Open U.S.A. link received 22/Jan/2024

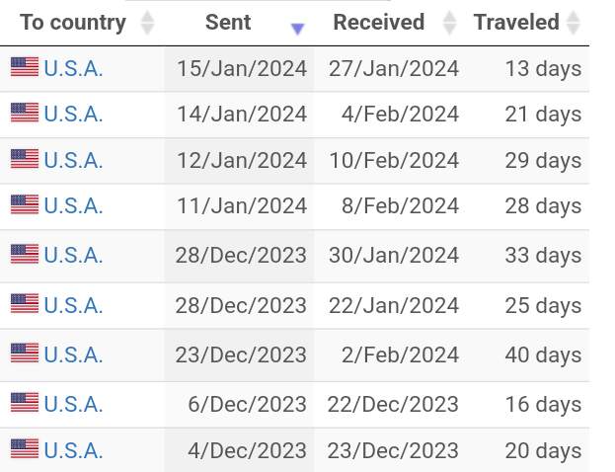coord(73,306)
